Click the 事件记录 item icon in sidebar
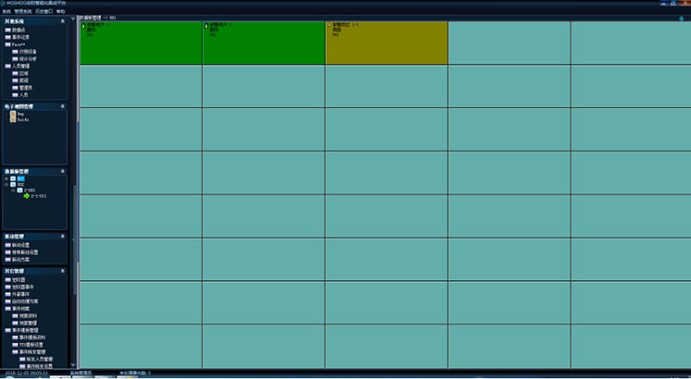This screenshot has height=379, width=691. pyautogui.click(x=7, y=37)
